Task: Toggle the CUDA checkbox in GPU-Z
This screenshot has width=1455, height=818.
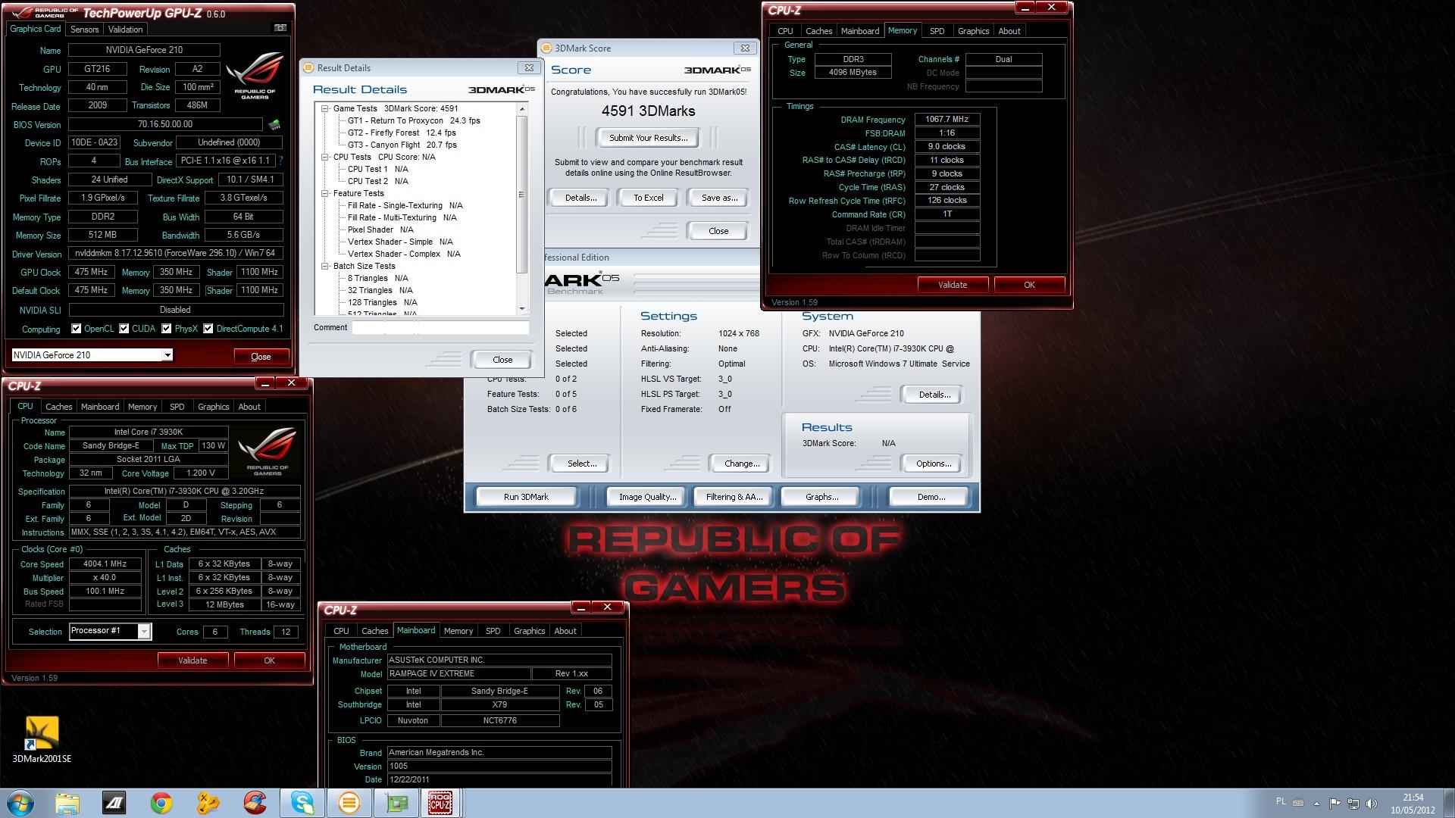Action: coord(124,329)
